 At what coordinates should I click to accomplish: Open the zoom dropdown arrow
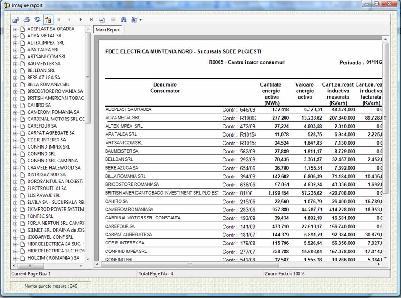tap(141, 20)
